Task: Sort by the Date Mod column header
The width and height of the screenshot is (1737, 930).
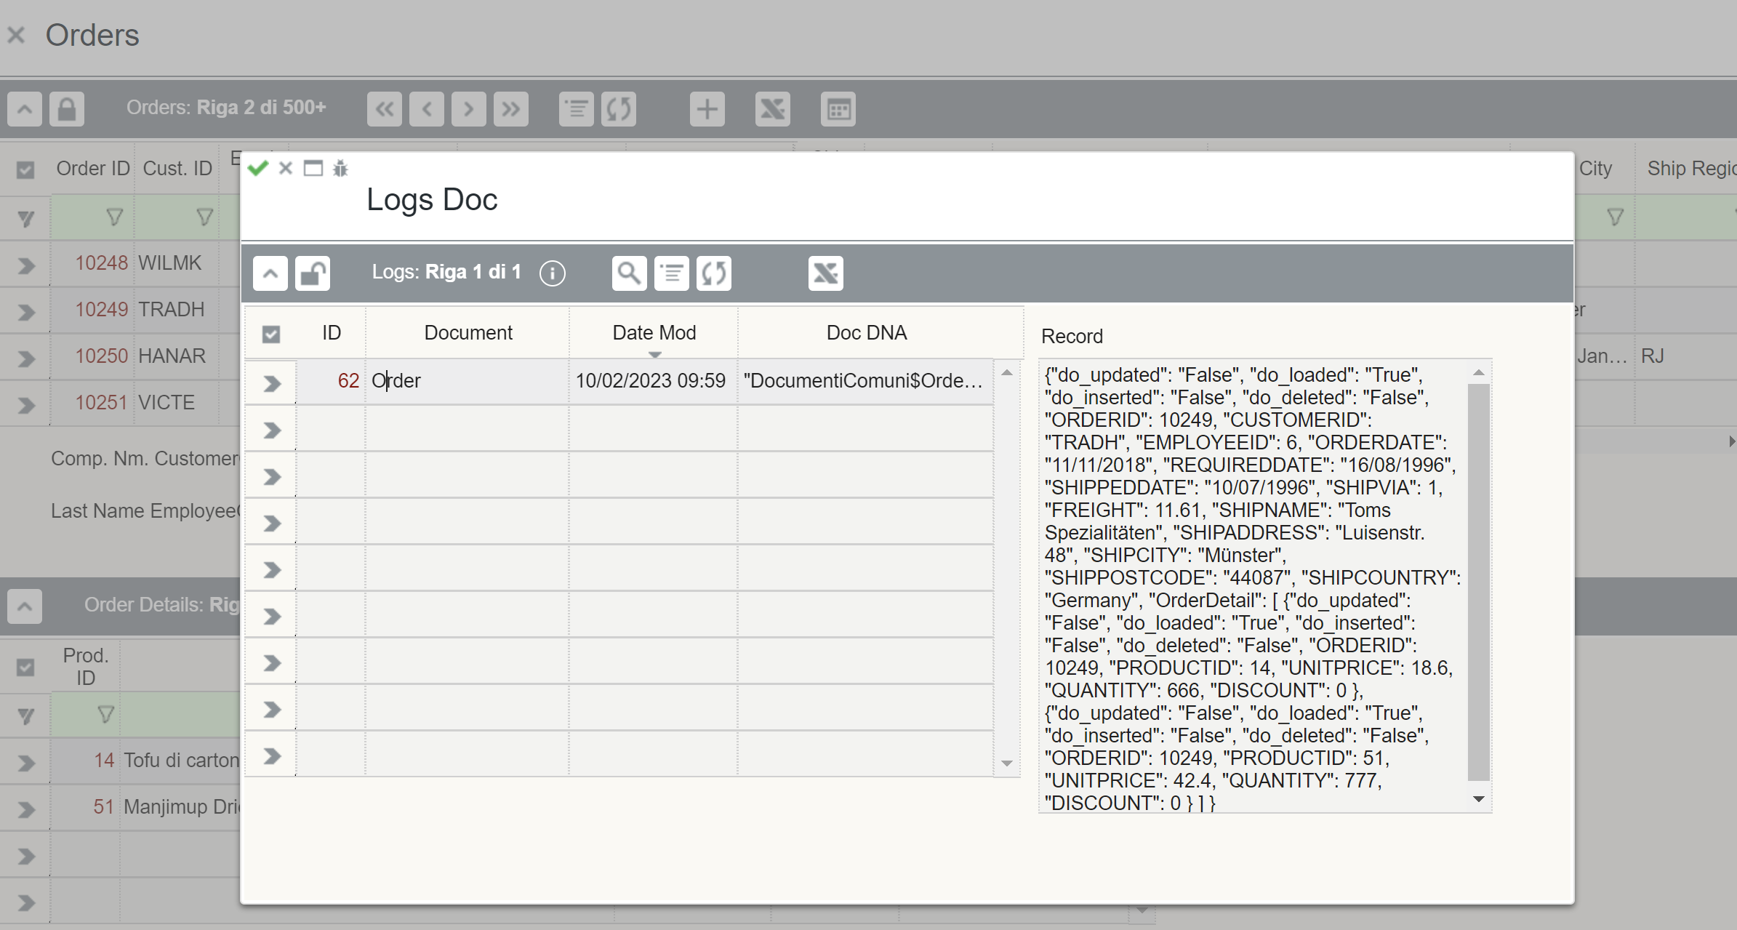Action: [654, 333]
